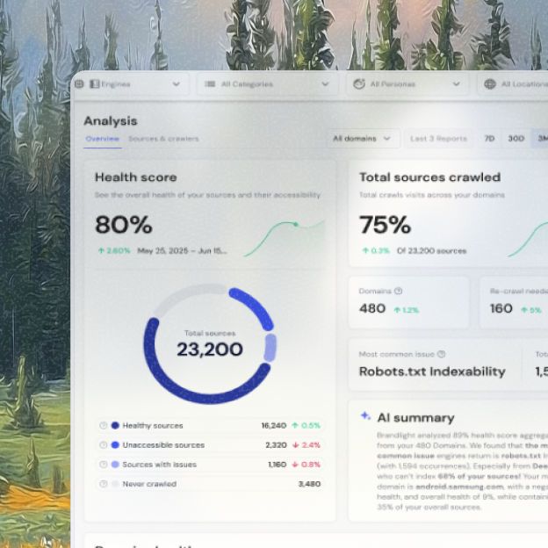Viewport: 548px width, 548px height.
Task: Click the Last 3 Reports button
Action: tap(438, 139)
